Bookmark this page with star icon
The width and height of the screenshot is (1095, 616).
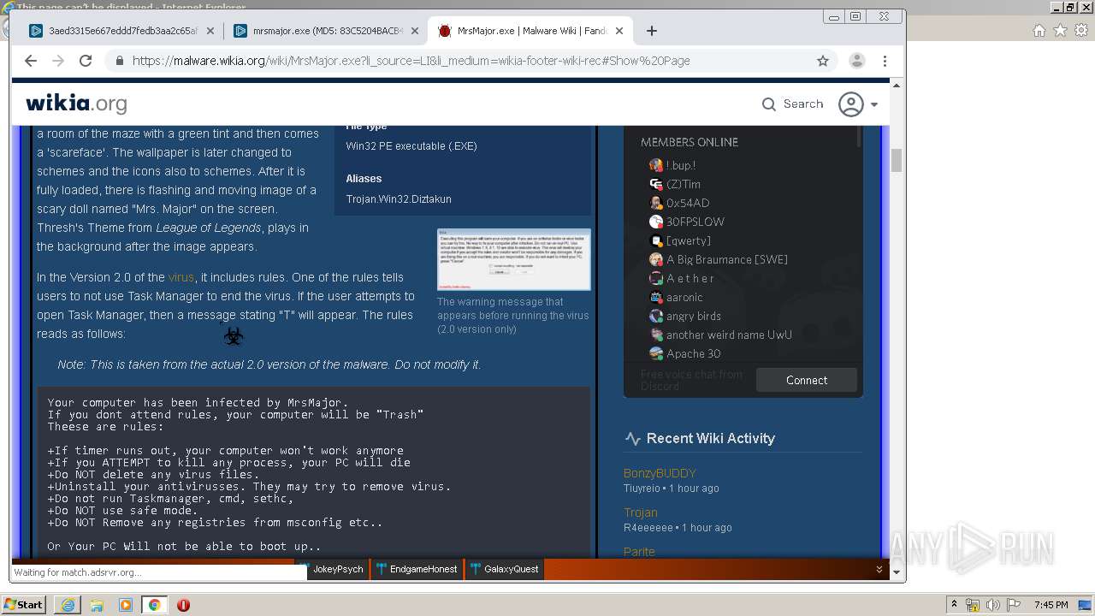pyautogui.click(x=823, y=61)
